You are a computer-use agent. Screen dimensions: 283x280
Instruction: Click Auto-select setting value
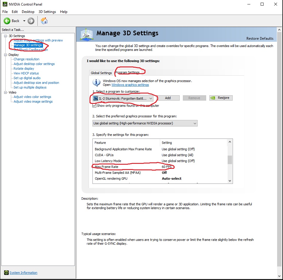(x=172, y=179)
